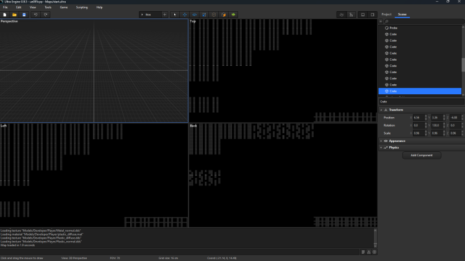Click the plus icon beside scene search

[381, 21]
